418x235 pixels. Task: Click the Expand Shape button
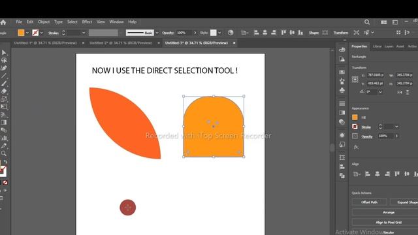pyautogui.click(x=404, y=202)
